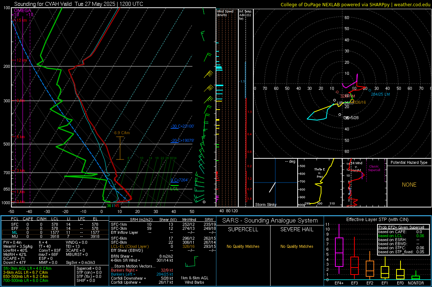
Task: Click the Potential Hazard Type header
Action: click(x=409, y=162)
